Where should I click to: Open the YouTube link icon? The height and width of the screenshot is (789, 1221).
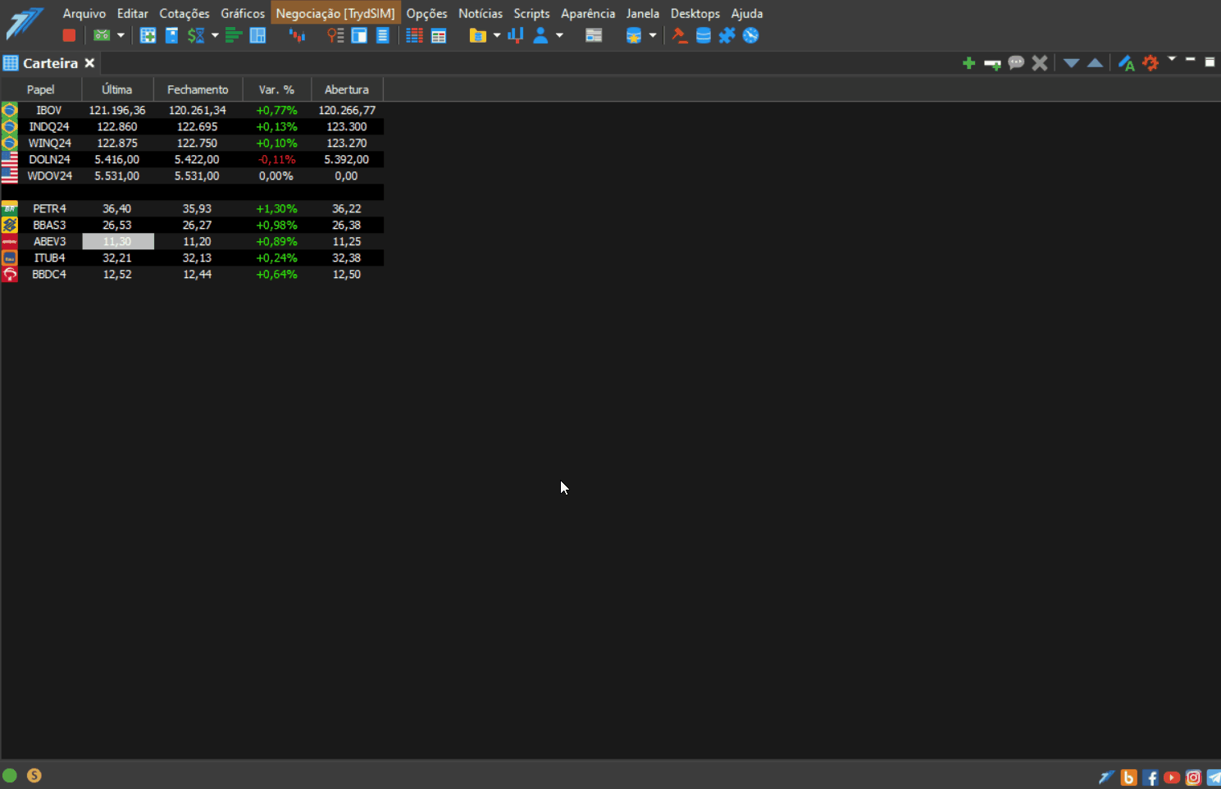pos(1172,778)
